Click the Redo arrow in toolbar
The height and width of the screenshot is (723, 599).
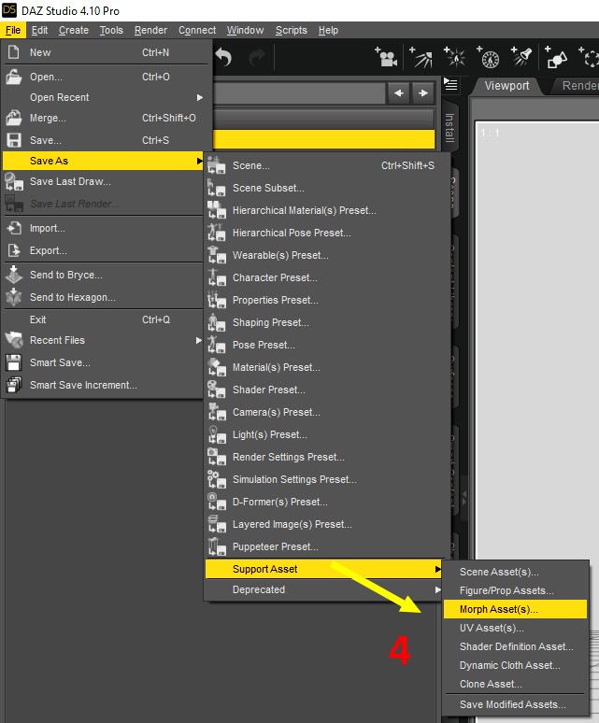click(257, 58)
